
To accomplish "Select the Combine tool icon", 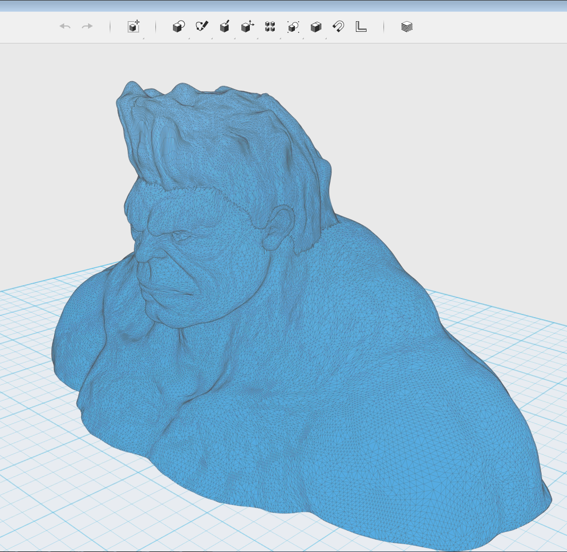I will click(x=316, y=27).
